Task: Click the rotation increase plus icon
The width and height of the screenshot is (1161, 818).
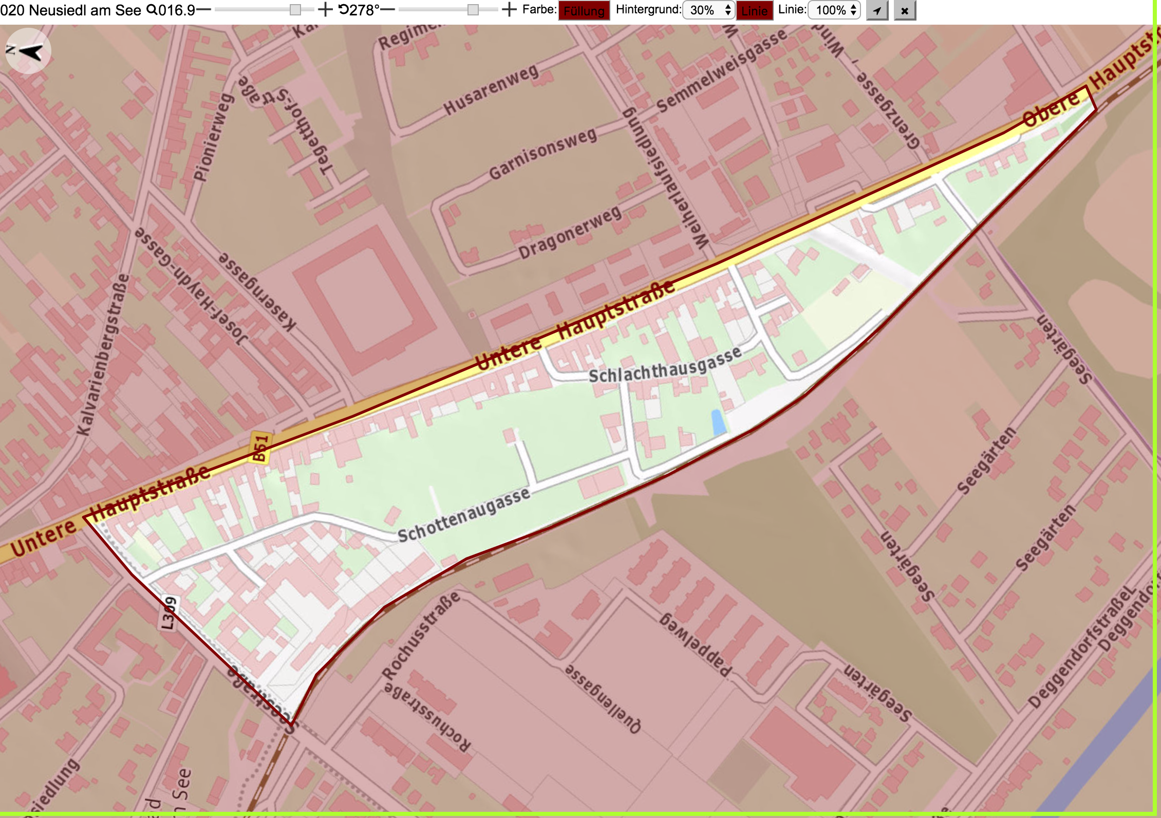Action: coord(509,10)
